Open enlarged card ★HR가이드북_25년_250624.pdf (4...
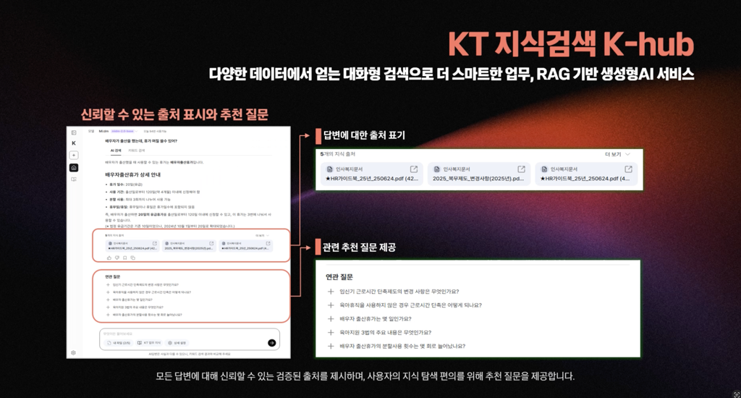Image resolution: width=741 pixels, height=398 pixels. coord(586,174)
